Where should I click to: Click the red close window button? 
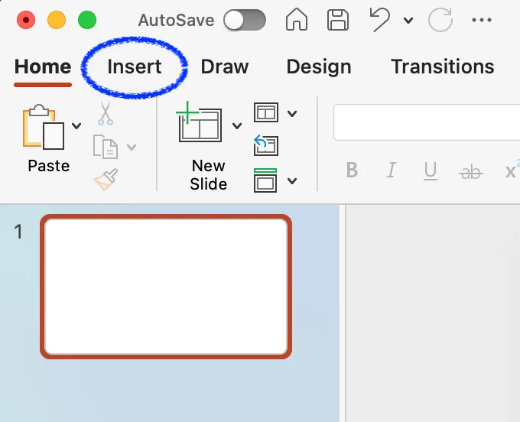pos(26,20)
